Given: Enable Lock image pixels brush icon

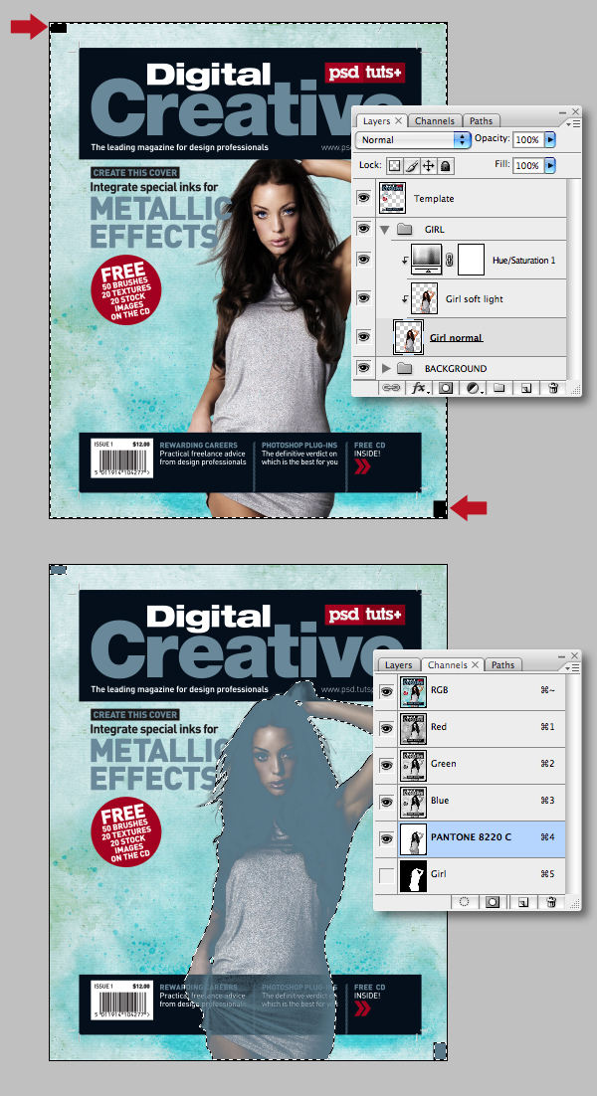Looking at the screenshot, I should [412, 166].
